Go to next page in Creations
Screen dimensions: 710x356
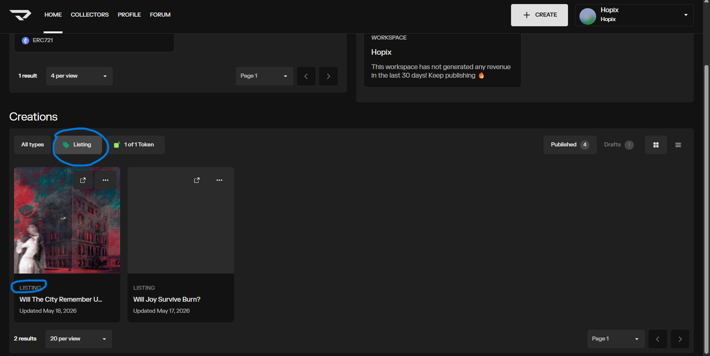click(x=680, y=339)
